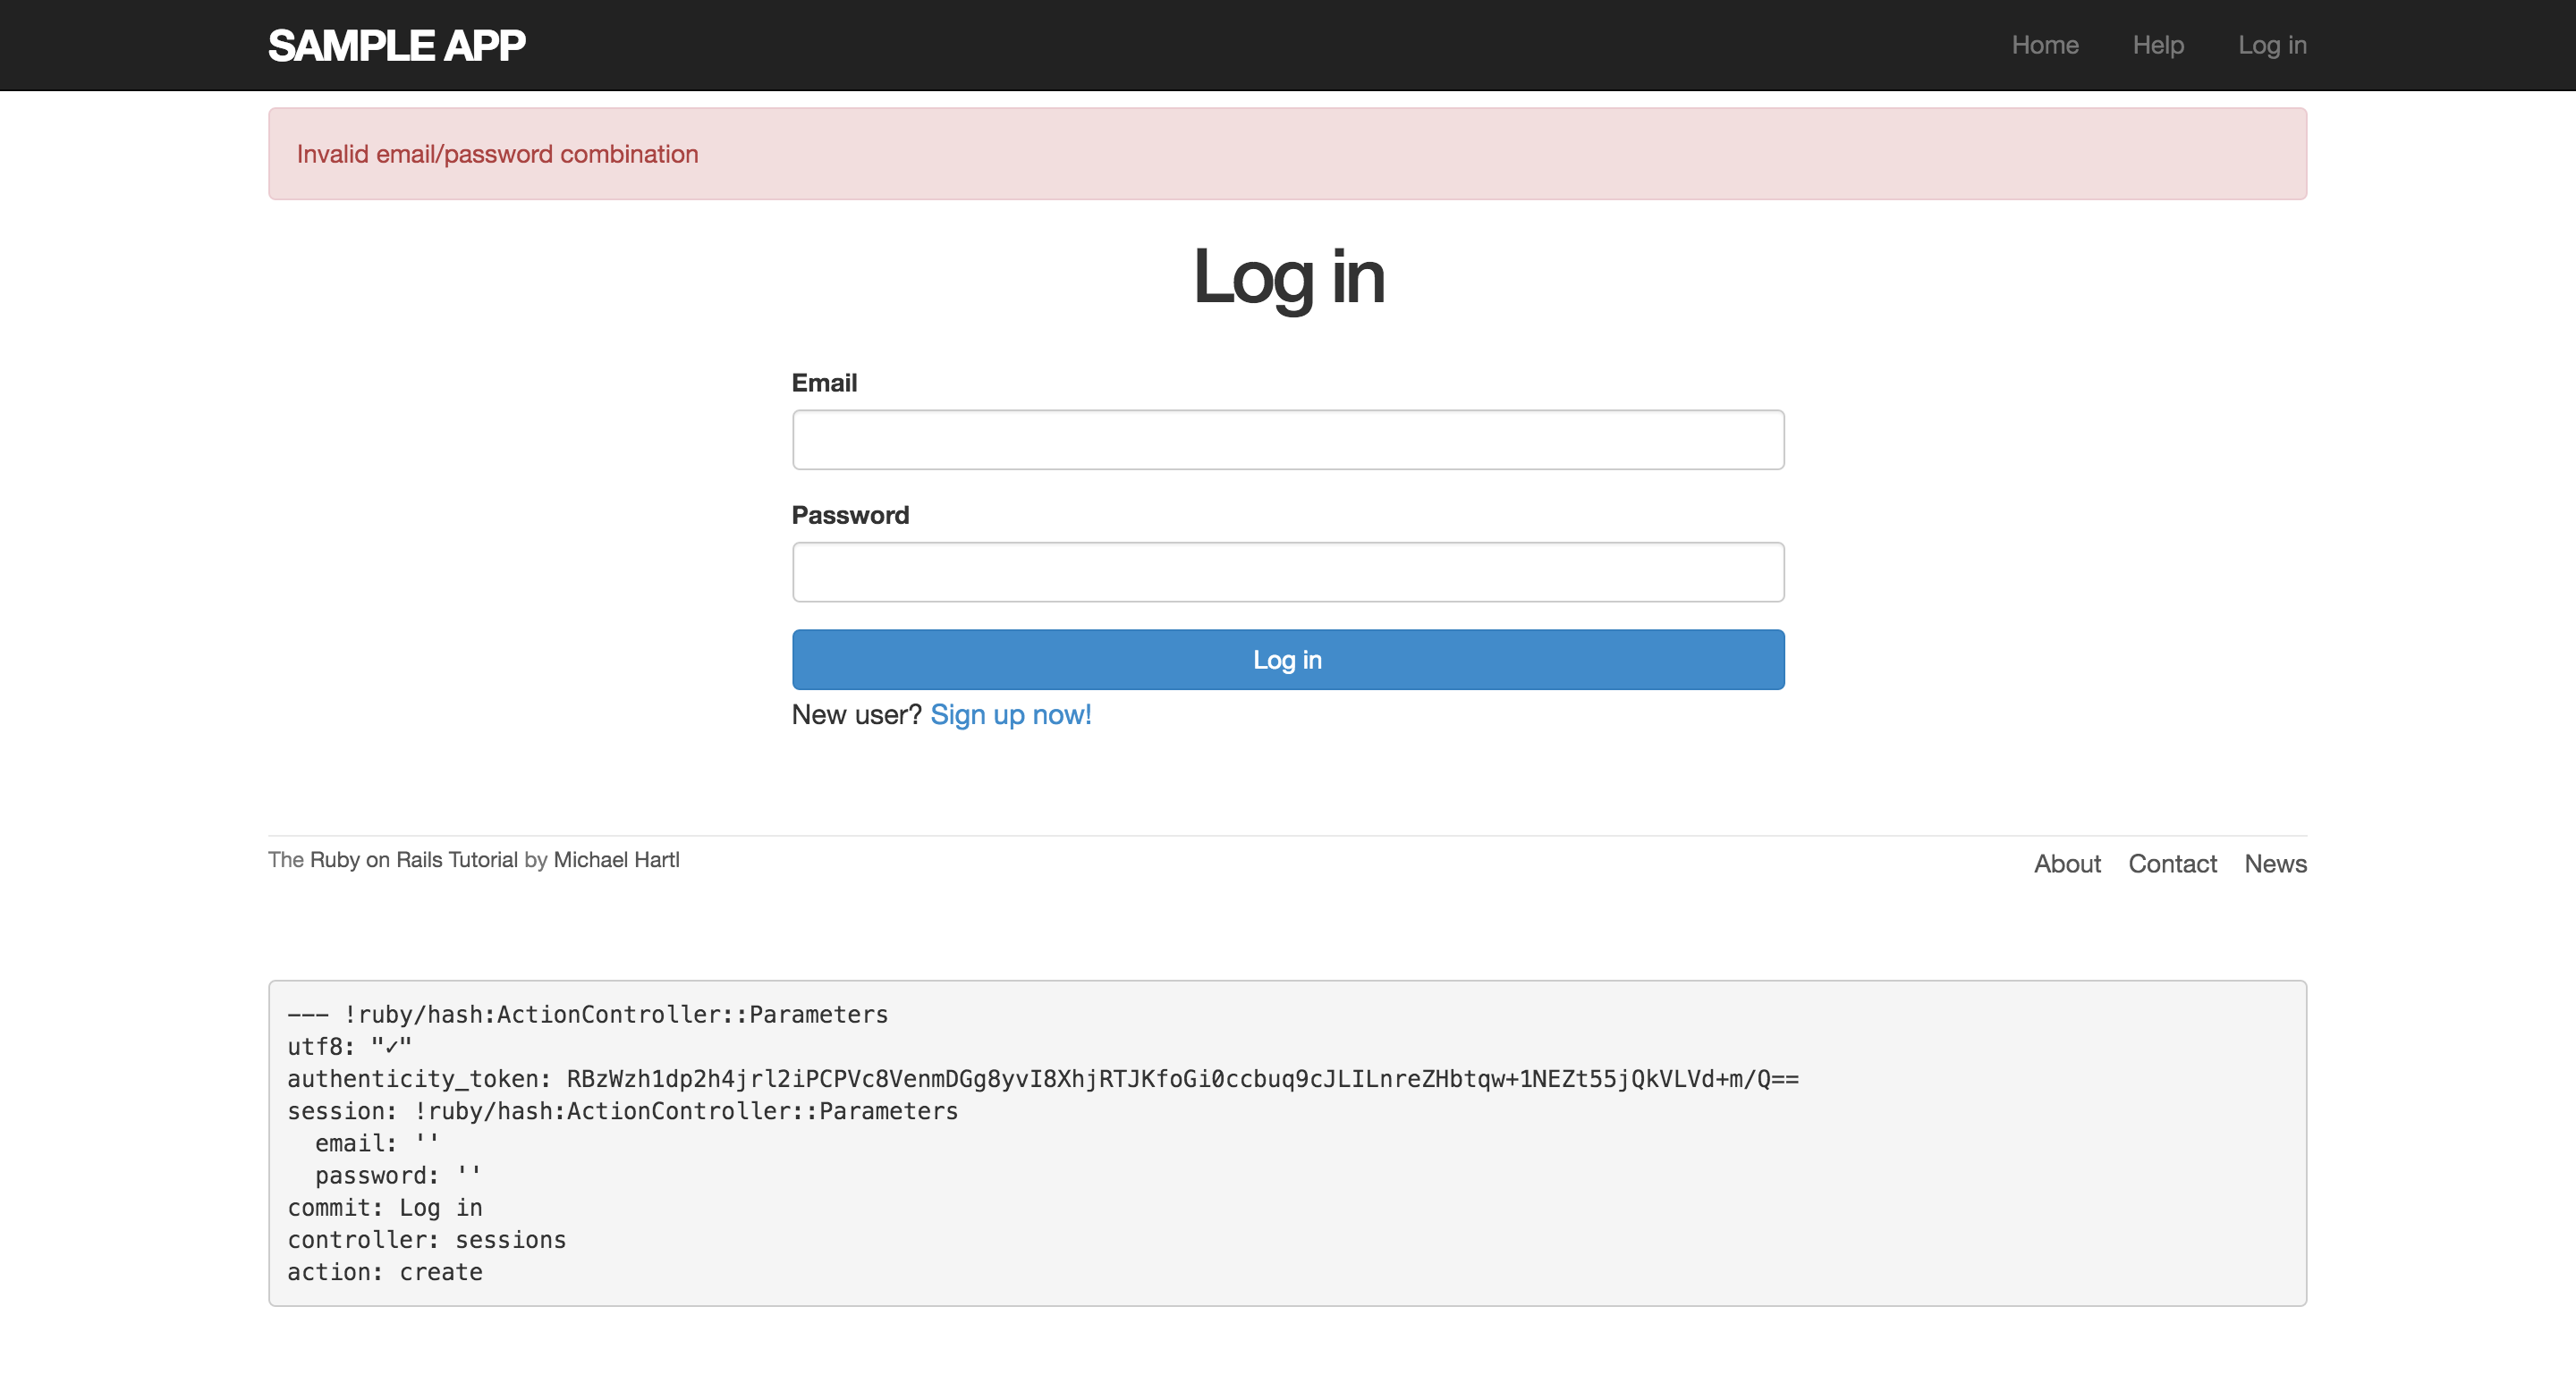Open the About footer link

click(x=2066, y=864)
